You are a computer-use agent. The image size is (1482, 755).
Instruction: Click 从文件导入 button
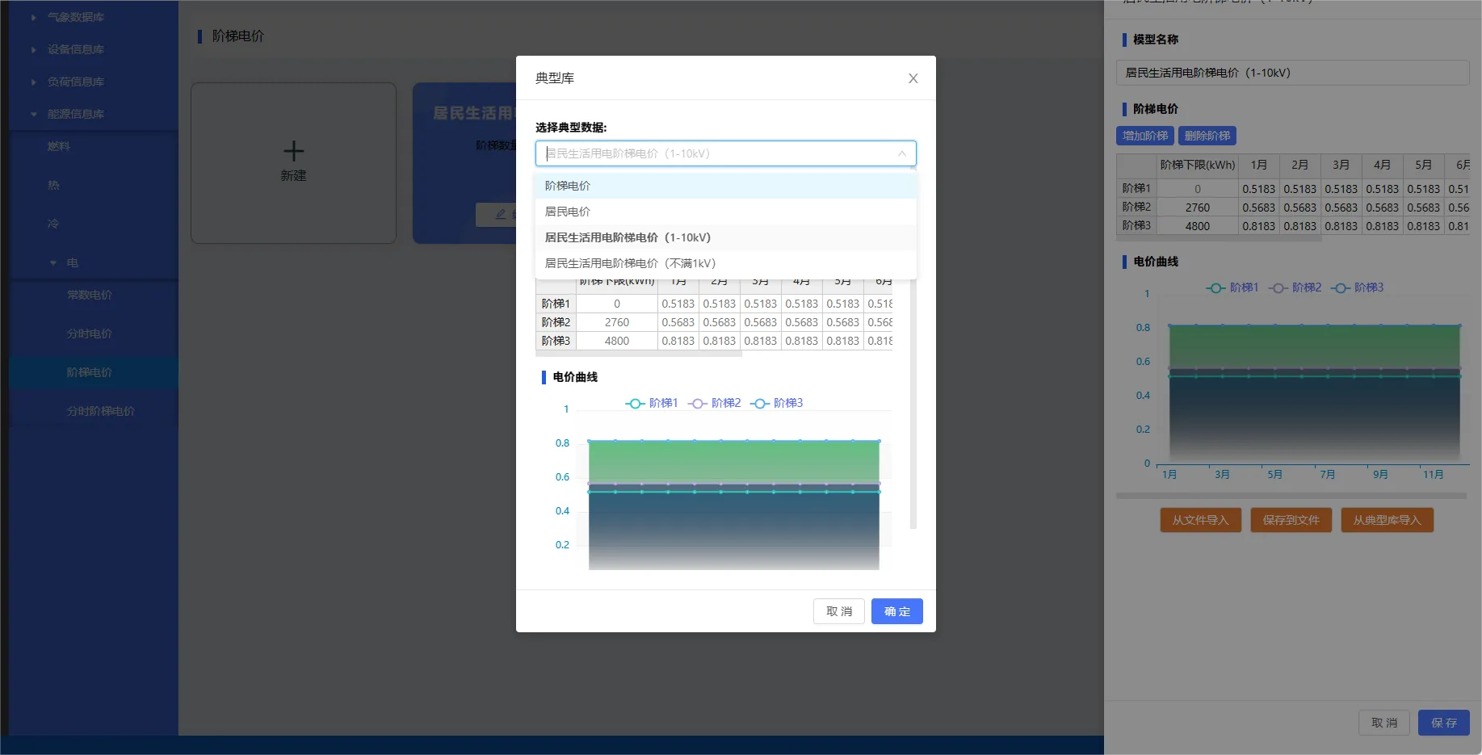pos(1200,520)
